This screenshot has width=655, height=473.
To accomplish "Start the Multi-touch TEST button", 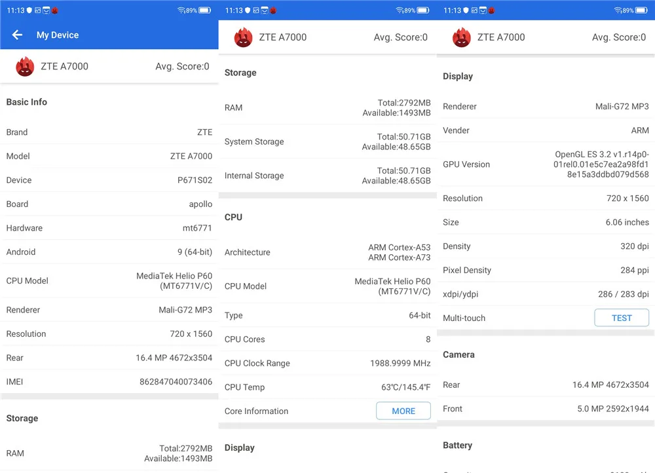I will coord(622,318).
